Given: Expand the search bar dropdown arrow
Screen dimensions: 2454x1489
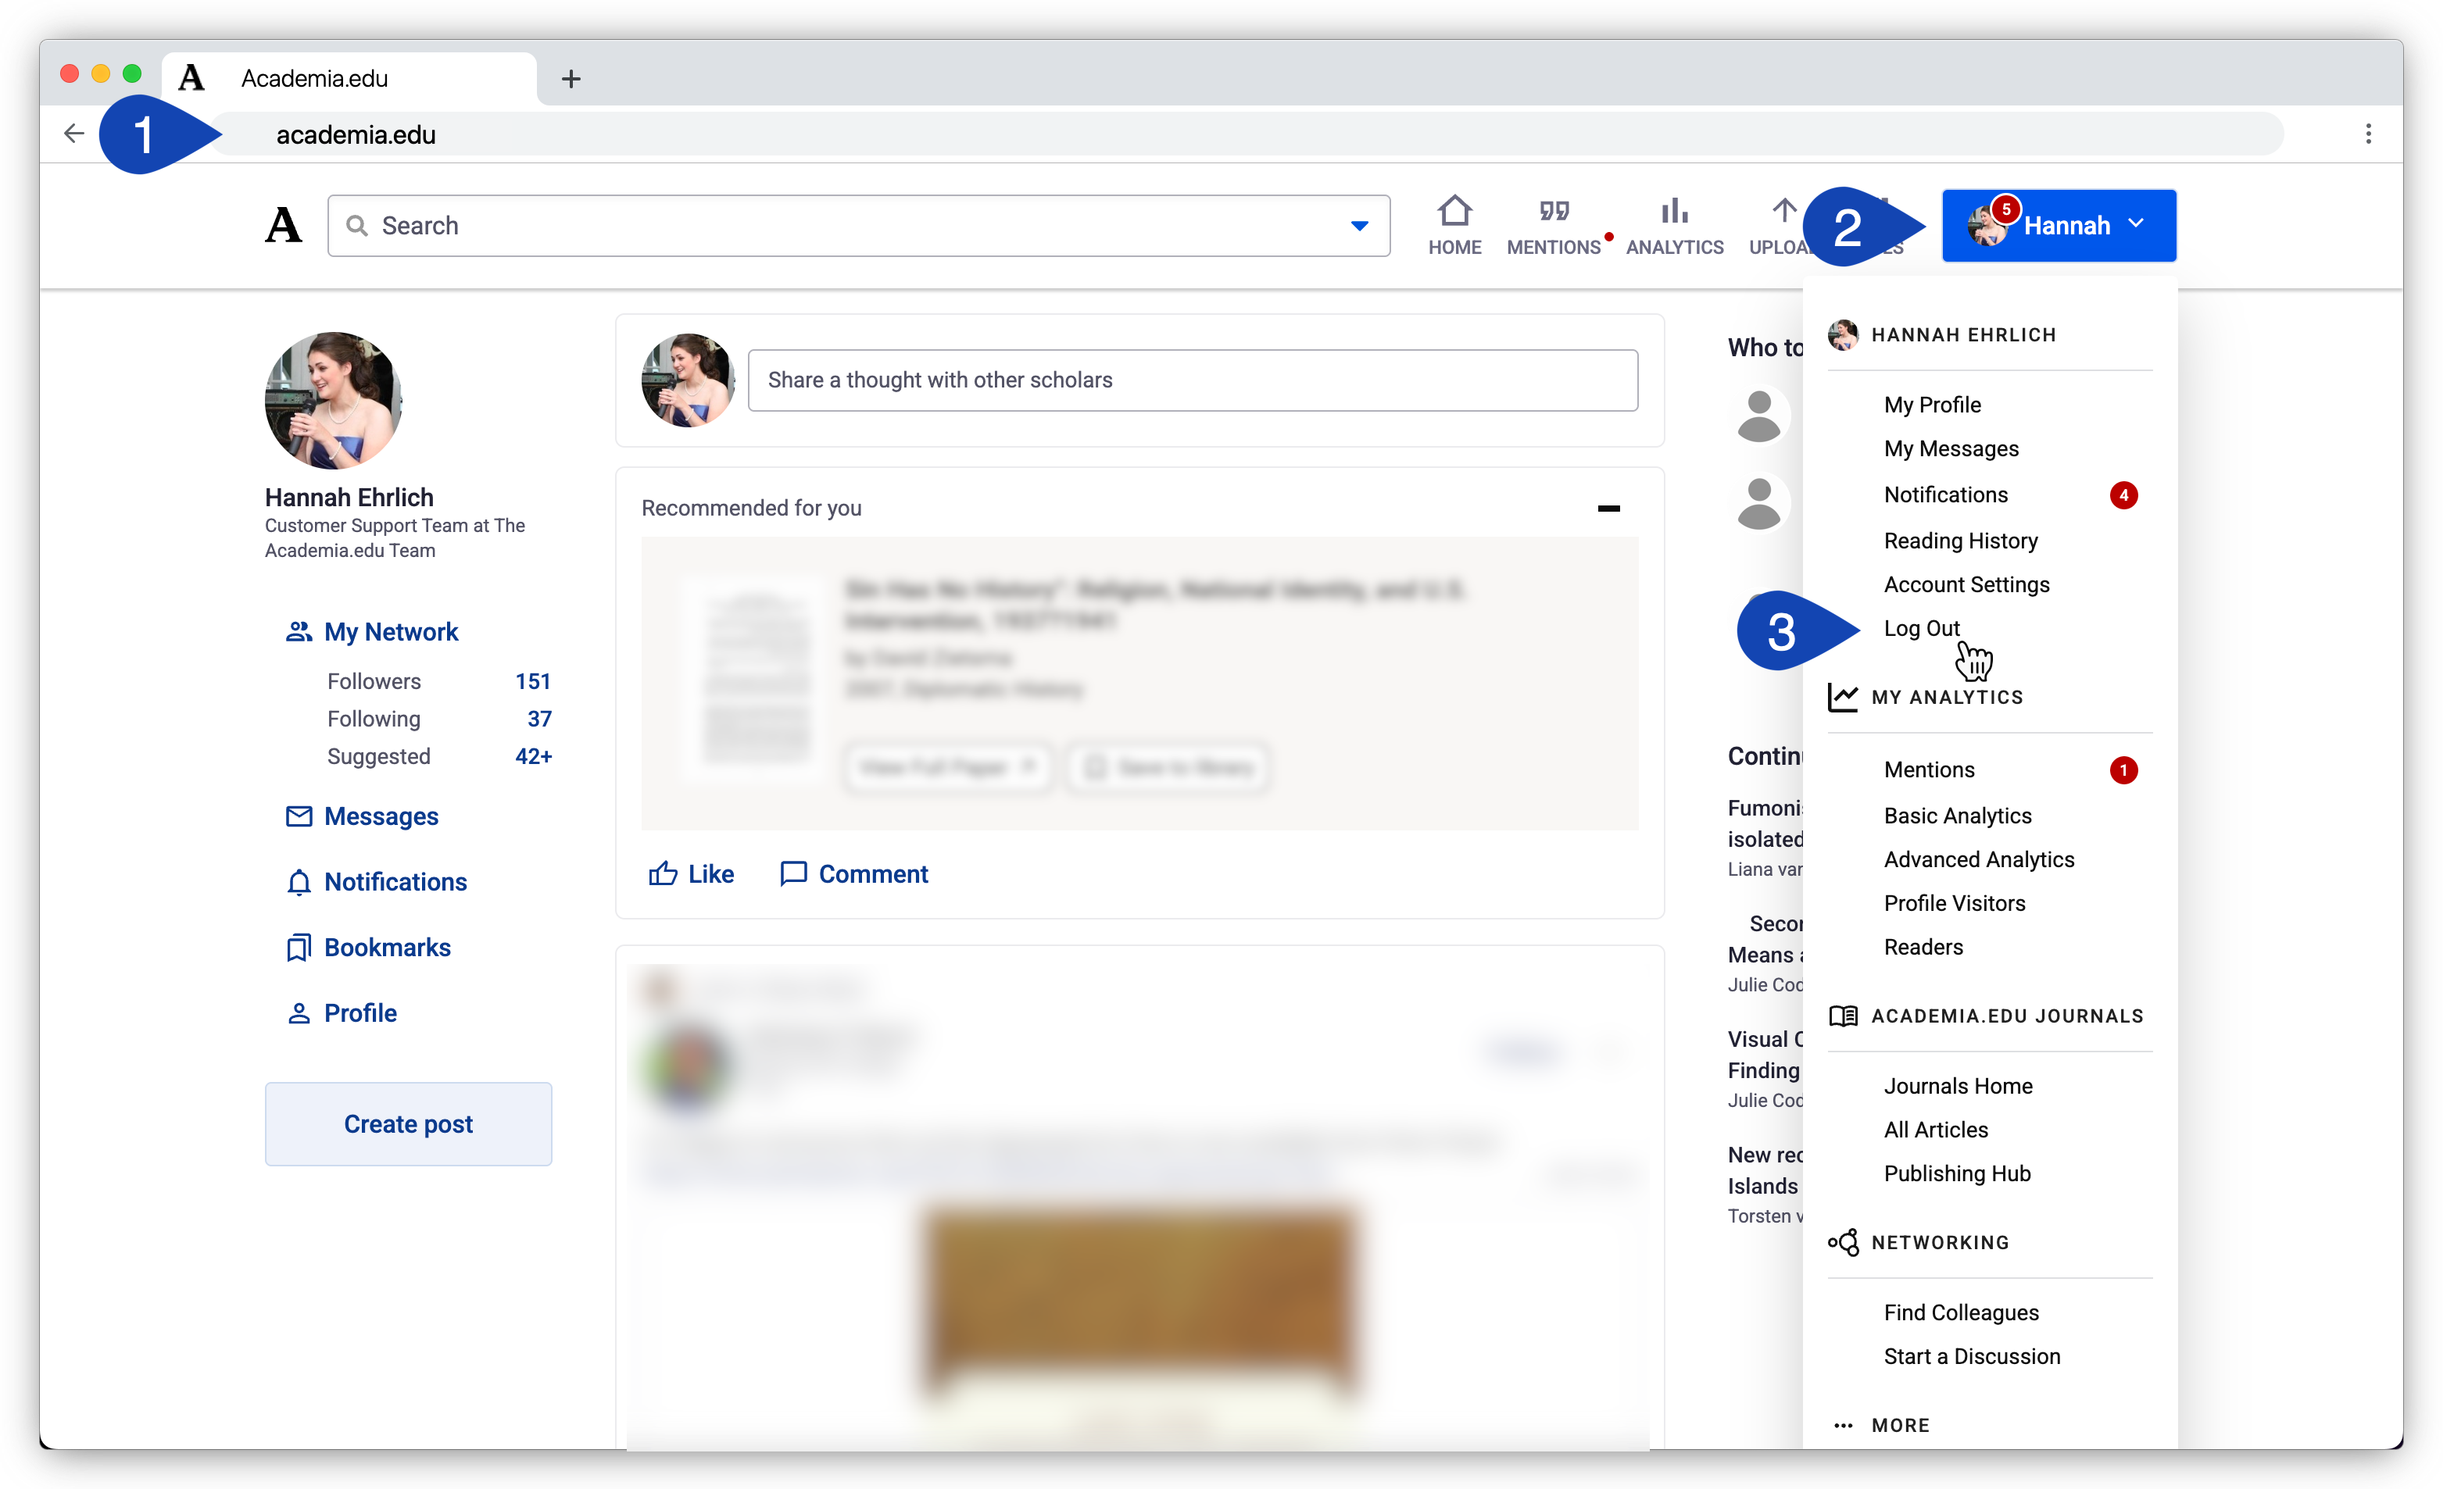Looking at the screenshot, I should click(1358, 226).
